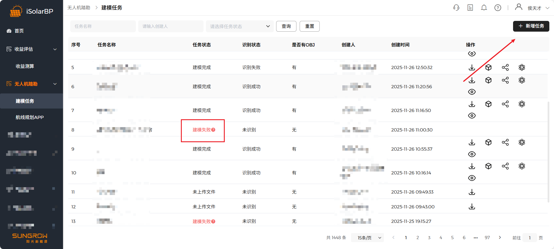
Task: Open the document icon in top bar
Action: click(x=470, y=8)
